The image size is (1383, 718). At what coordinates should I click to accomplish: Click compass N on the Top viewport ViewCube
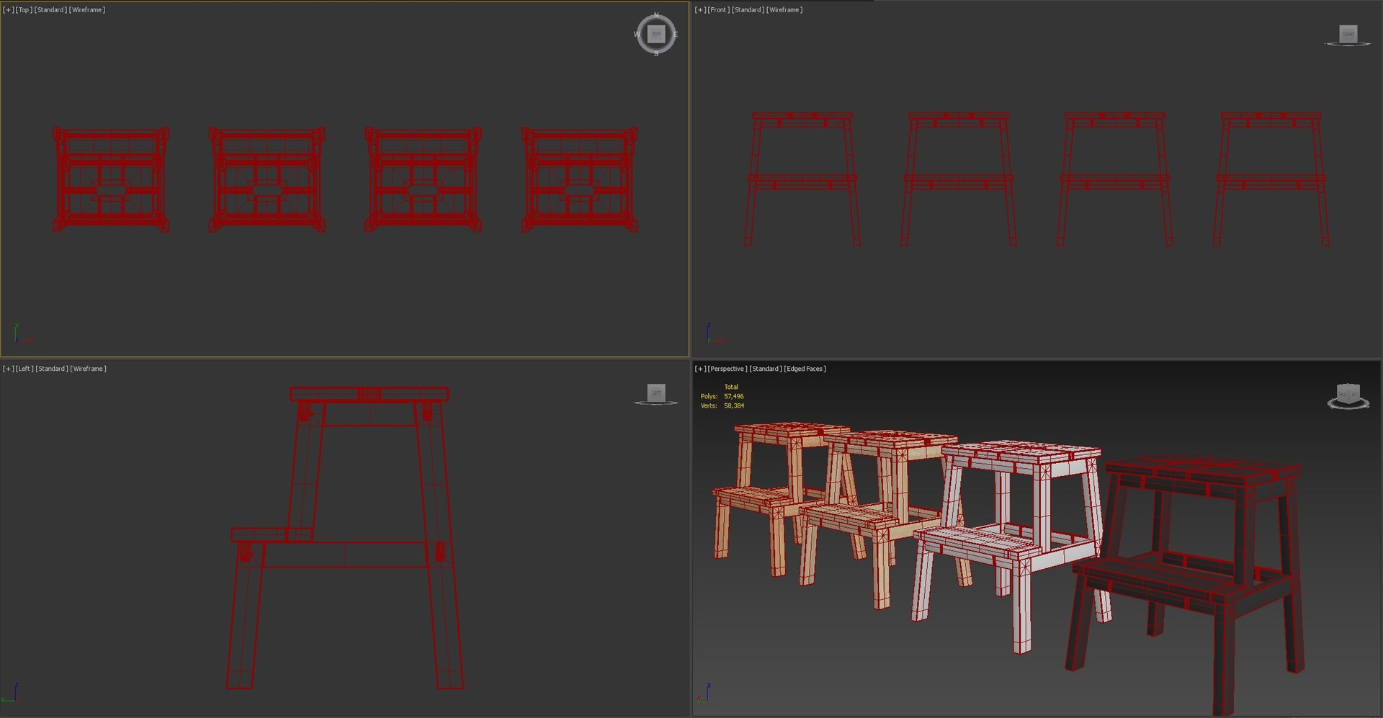coord(656,15)
